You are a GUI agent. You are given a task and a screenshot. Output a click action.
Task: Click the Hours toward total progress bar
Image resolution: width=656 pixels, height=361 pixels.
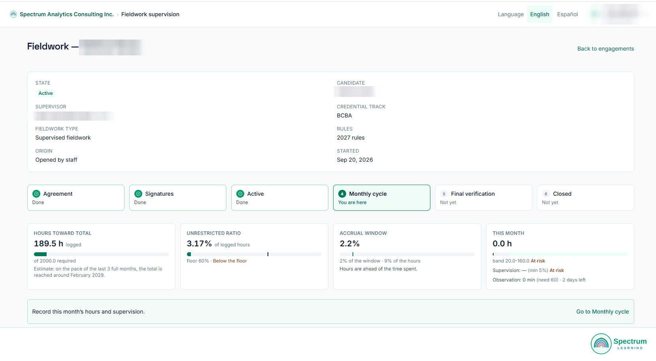point(101,254)
